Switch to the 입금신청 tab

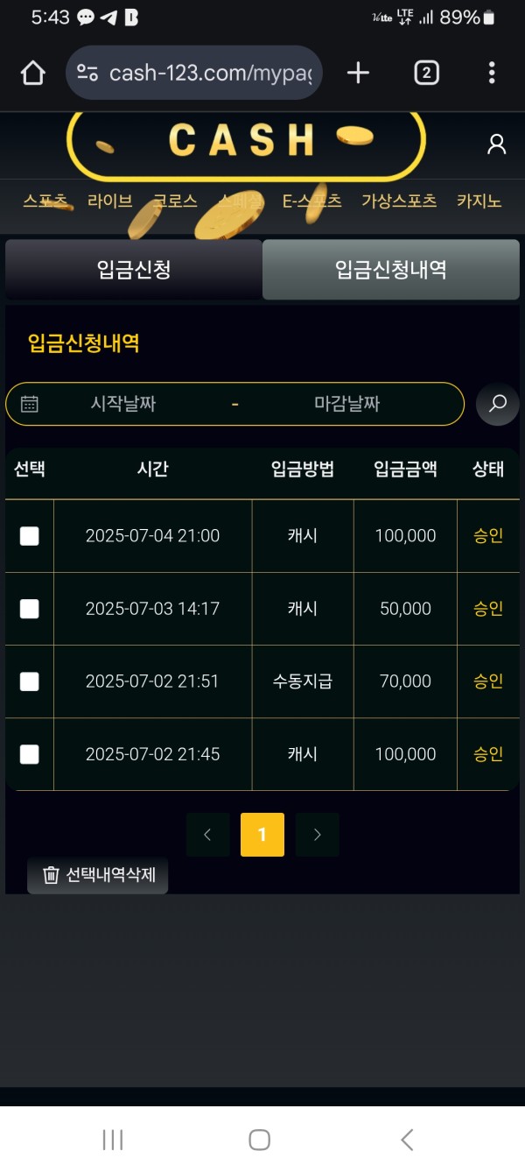[134, 269]
